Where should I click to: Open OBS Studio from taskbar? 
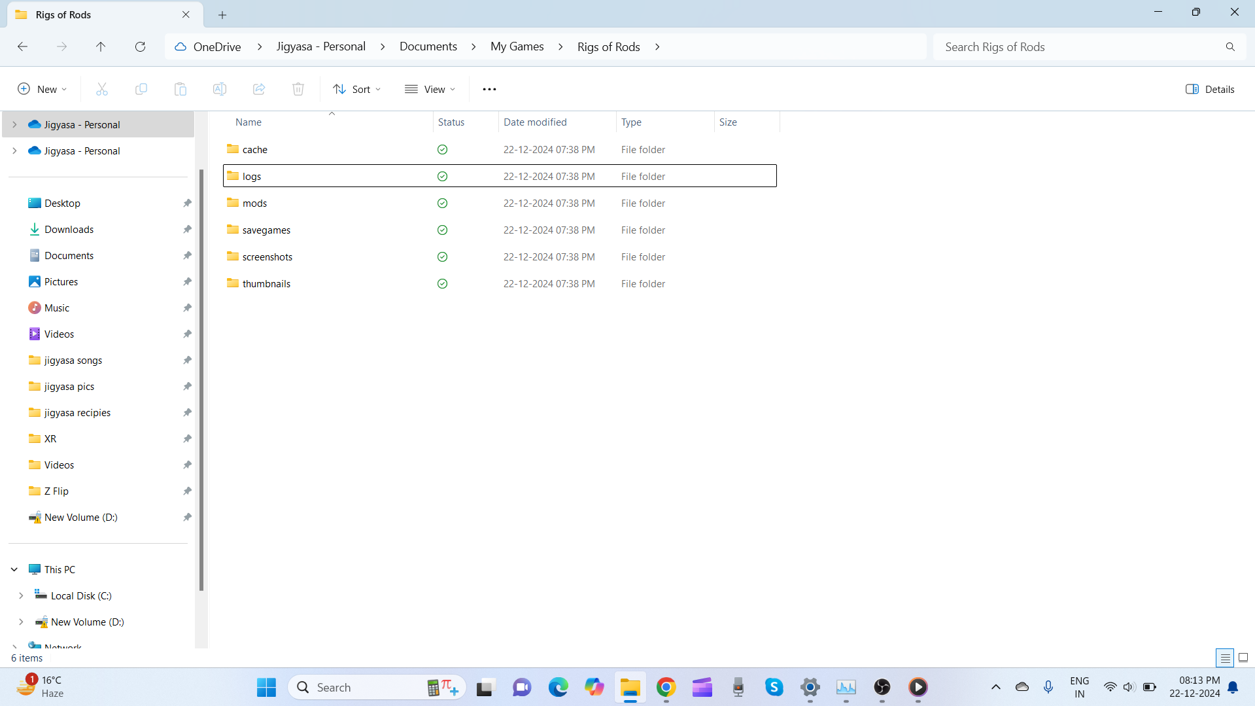point(882,687)
